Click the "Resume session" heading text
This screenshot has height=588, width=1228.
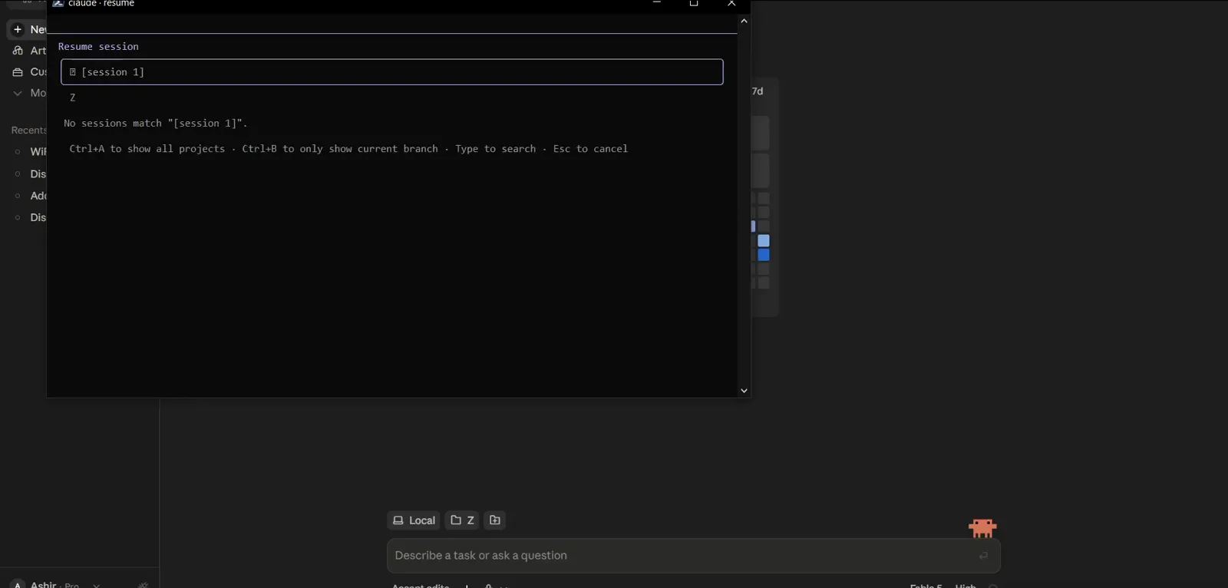[98, 47]
